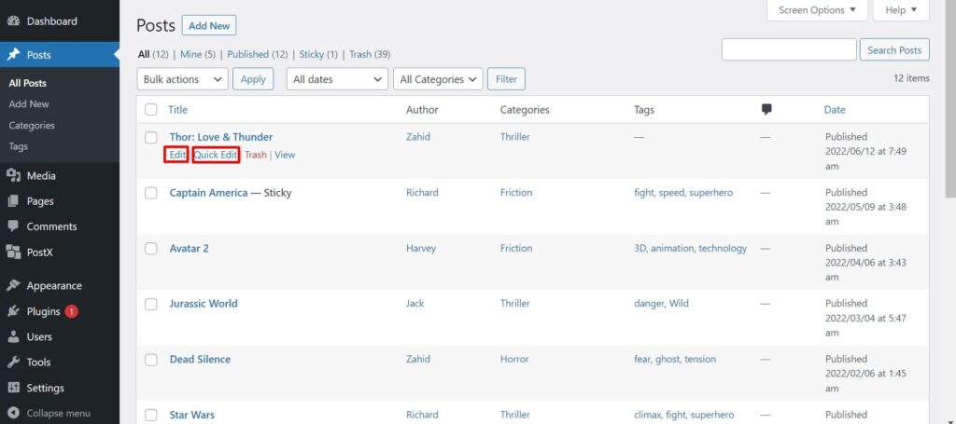The height and width of the screenshot is (424, 956).
Task: Click the 'ghost' tag in Dead Silence row
Action: [x=667, y=360]
